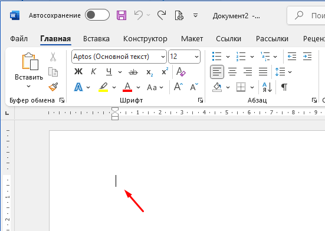Open the Рассылки tab
325x231 pixels.
point(272,39)
